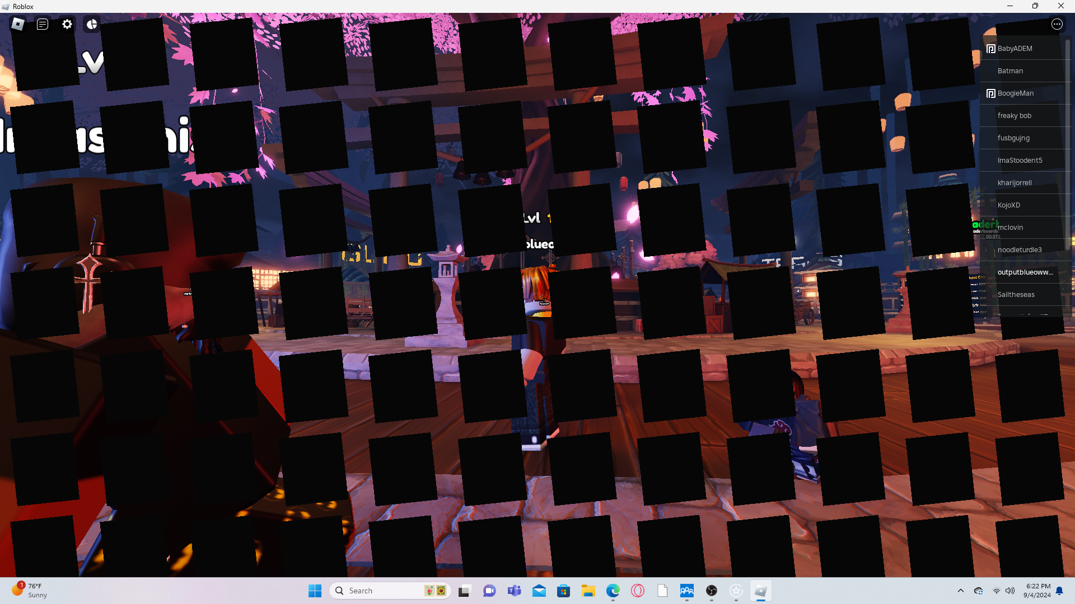Open the volume control in tray
The height and width of the screenshot is (604, 1075).
[1009, 591]
